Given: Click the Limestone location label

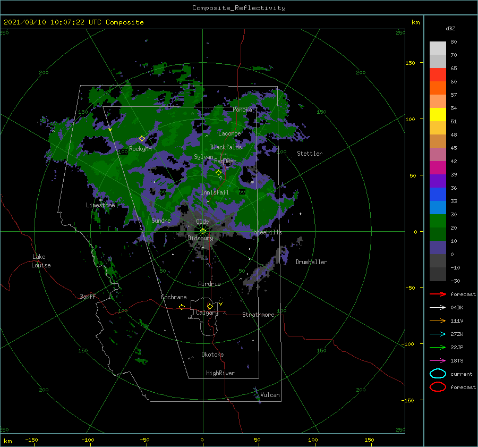Looking at the screenshot, I should coord(100,205).
